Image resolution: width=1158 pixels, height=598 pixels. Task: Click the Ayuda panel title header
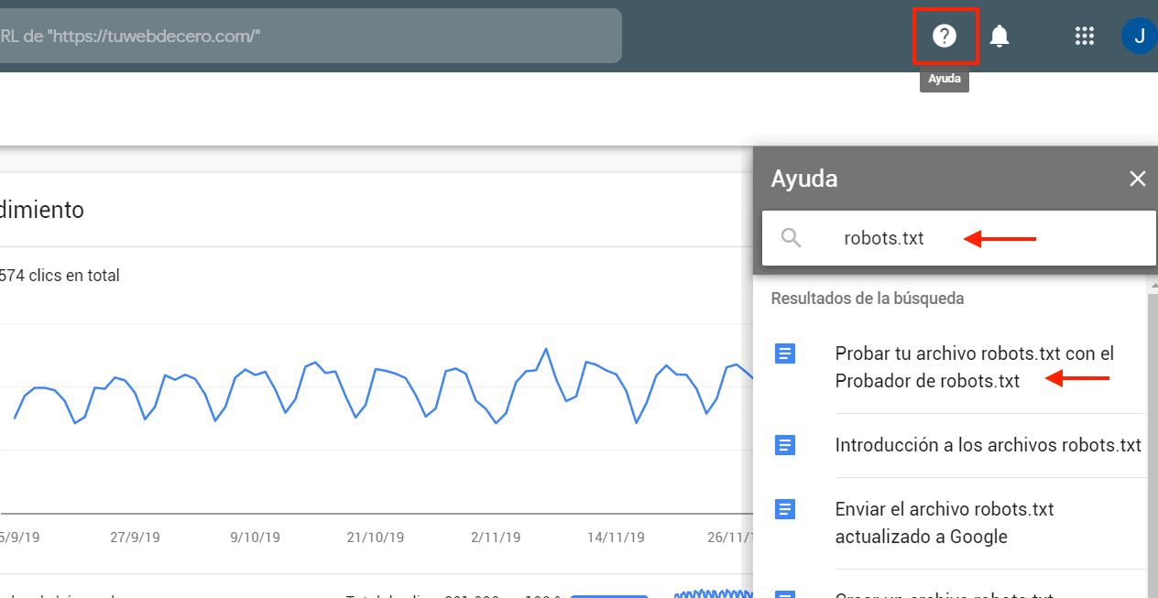click(804, 179)
